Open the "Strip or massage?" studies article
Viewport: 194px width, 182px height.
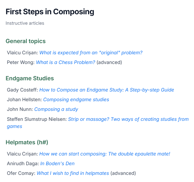coord(128,119)
